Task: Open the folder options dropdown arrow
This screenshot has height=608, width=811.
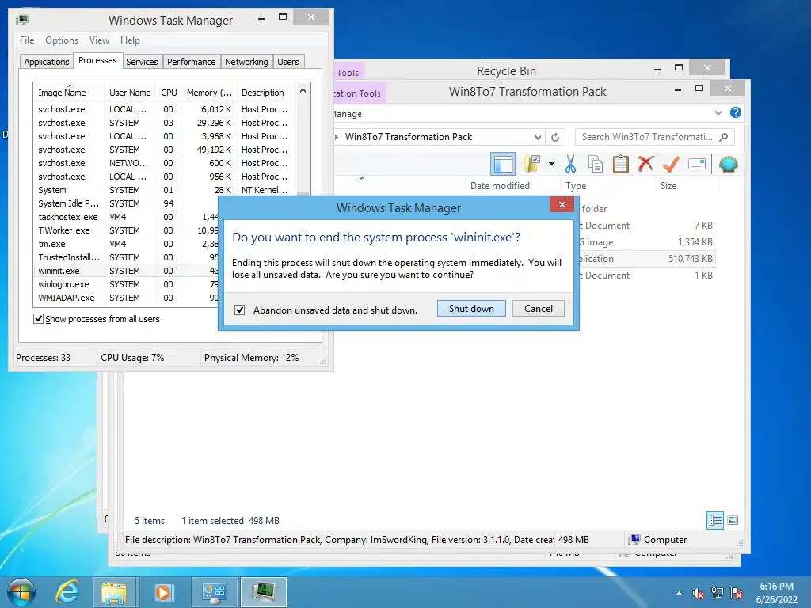Action: (551, 164)
